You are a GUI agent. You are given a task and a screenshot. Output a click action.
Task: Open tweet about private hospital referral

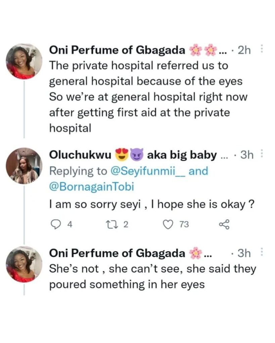[x=148, y=97]
